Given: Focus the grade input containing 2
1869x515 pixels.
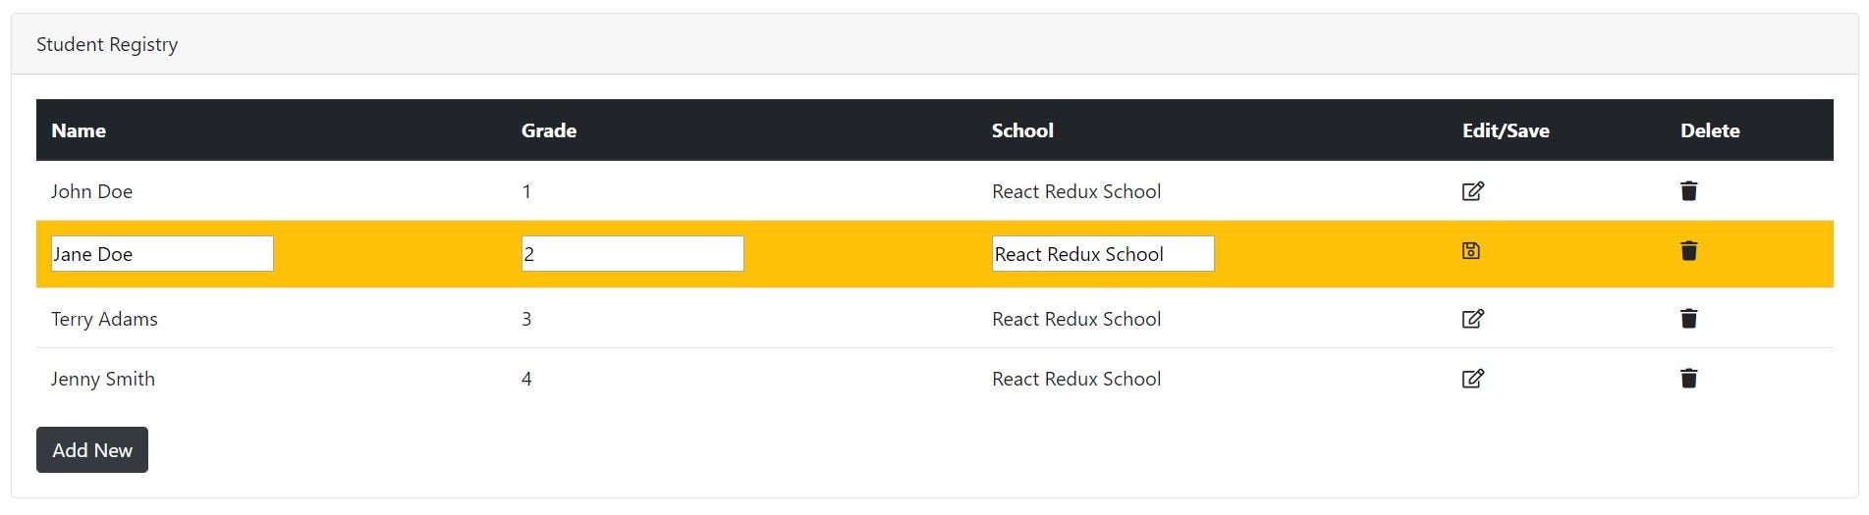Looking at the screenshot, I should pos(632,253).
